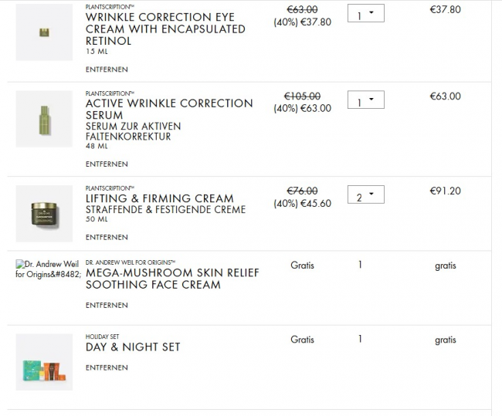Open the eye cream product thumbnail
This screenshot has height=416, width=502.
pyautogui.click(x=44, y=32)
